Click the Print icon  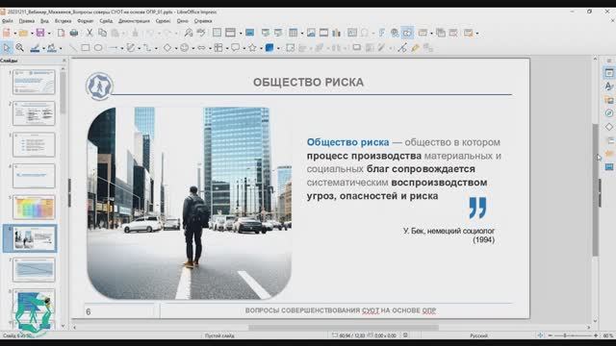click(x=73, y=33)
